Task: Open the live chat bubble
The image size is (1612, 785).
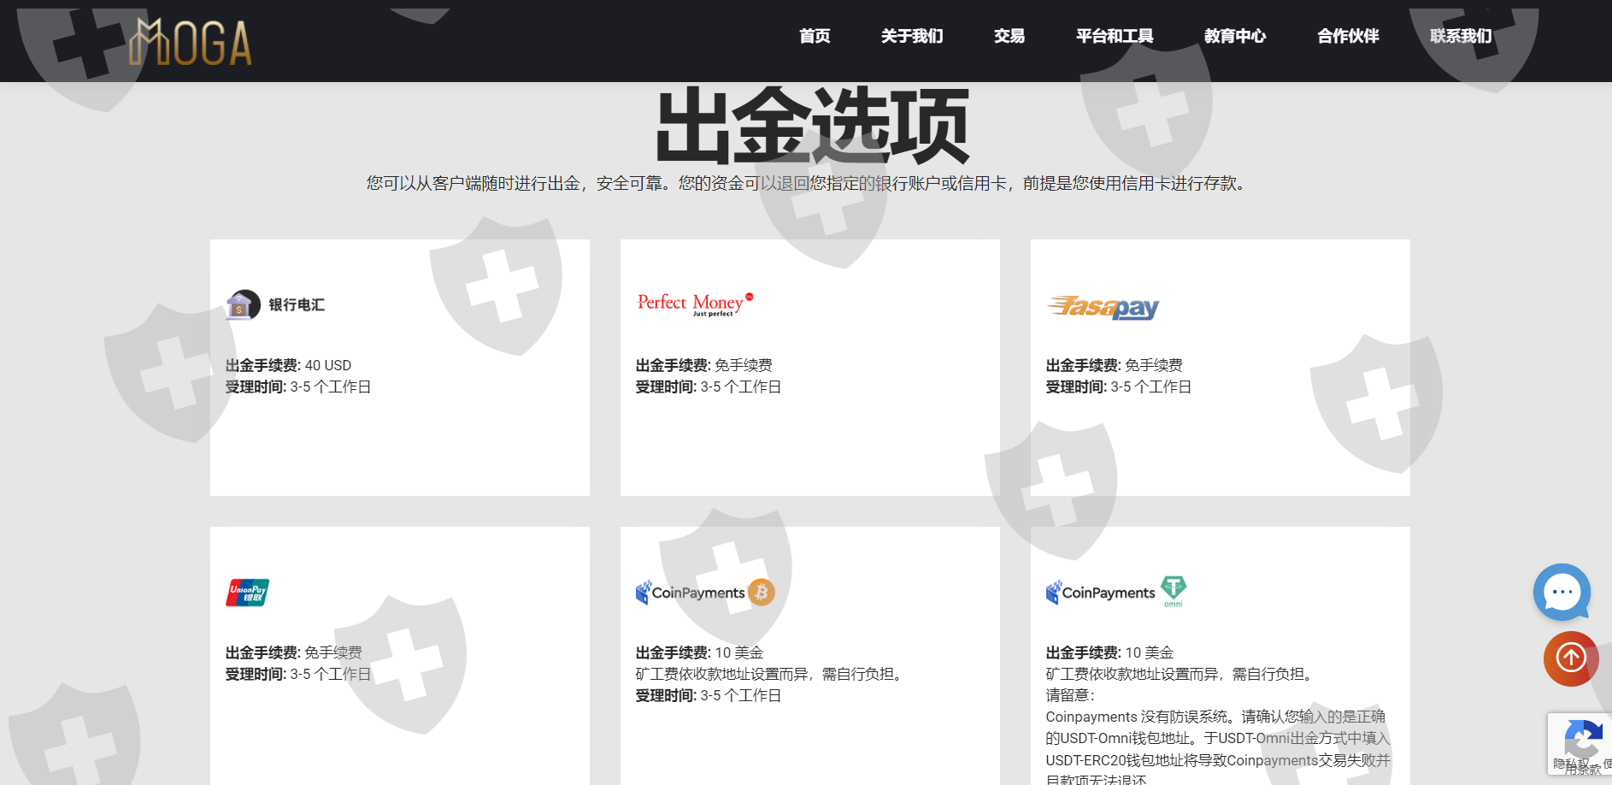Action: (1562, 592)
